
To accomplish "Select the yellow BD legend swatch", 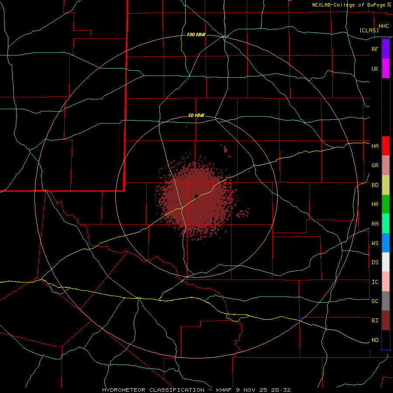I will (x=386, y=185).
